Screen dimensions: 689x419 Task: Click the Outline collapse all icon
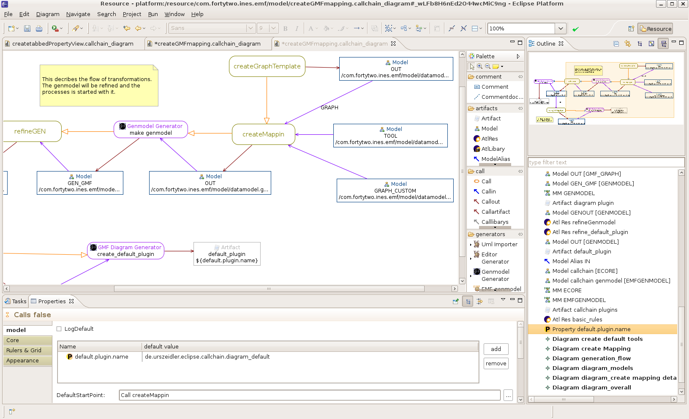pos(616,44)
